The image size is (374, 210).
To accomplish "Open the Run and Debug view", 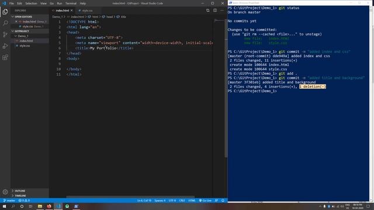I will pyautogui.click(x=5, y=46).
